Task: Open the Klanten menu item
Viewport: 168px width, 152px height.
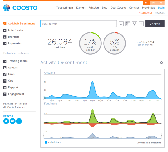Action: pyautogui.click(x=81, y=8)
